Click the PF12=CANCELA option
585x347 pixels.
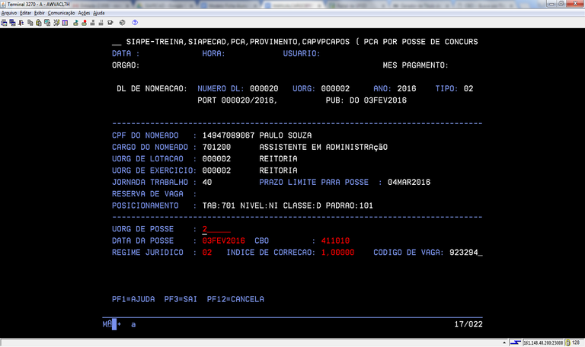point(235,299)
